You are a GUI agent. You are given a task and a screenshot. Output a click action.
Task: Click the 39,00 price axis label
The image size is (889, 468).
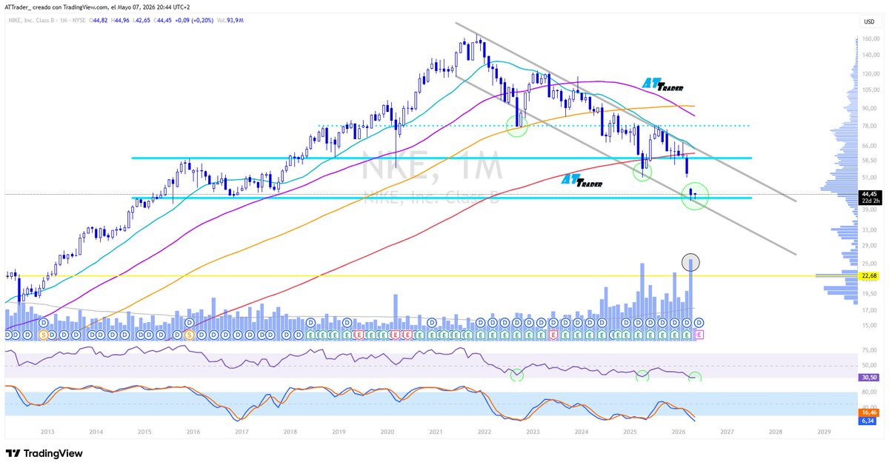point(869,210)
